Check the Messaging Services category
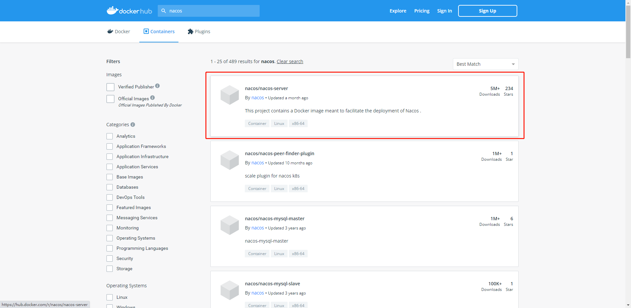631x308 pixels. (110, 218)
